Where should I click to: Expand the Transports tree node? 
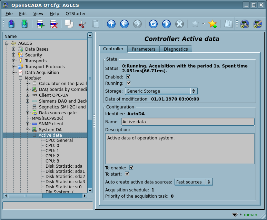[x=14, y=61]
